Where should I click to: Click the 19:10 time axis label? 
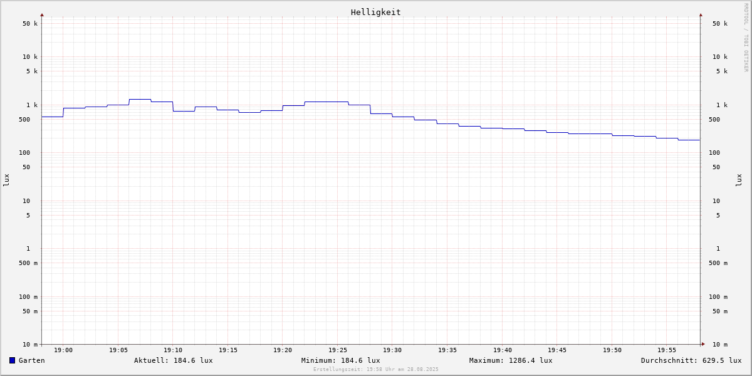[x=173, y=350]
